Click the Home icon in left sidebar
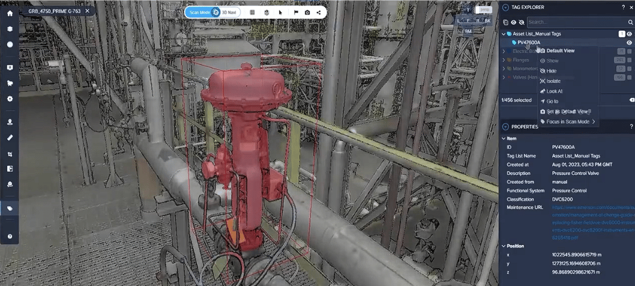The image size is (635, 286). (10, 13)
